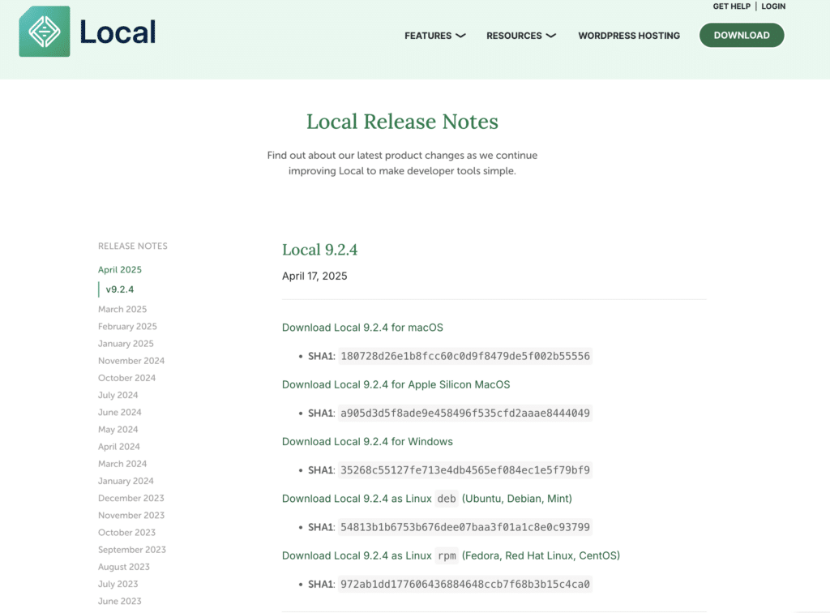
Task: Click the Login link
Action: pos(772,6)
